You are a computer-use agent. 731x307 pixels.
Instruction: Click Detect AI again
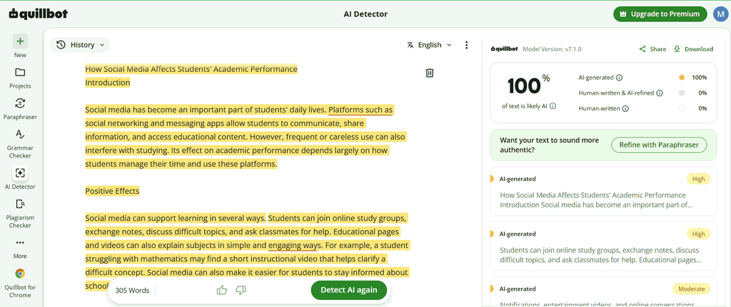[x=348, y=290]
